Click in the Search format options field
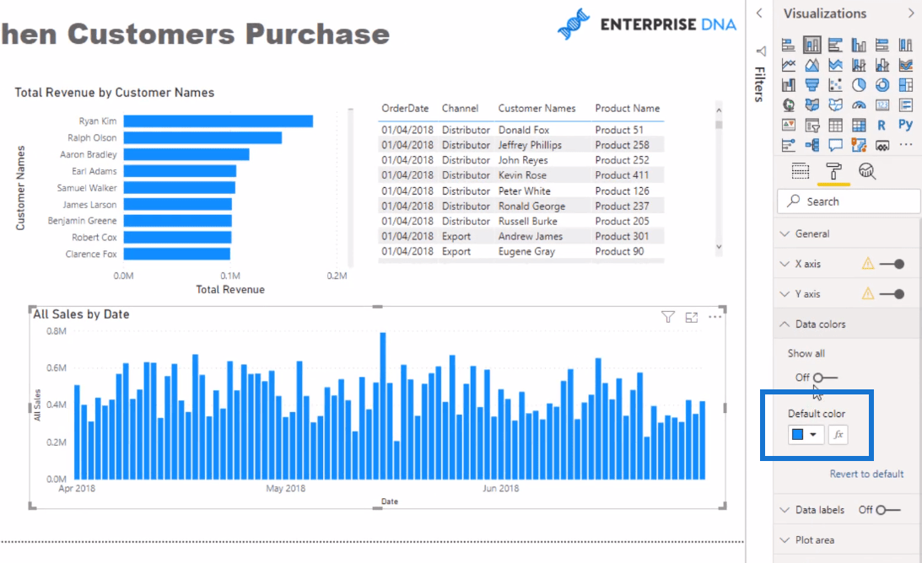 (x=849, y=201)
